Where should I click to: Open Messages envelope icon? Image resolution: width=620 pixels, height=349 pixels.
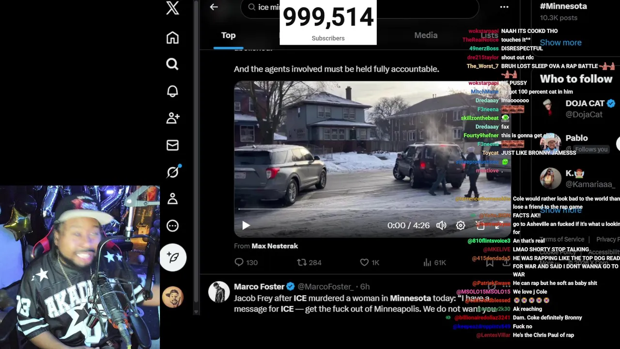(x=172, y=145)
